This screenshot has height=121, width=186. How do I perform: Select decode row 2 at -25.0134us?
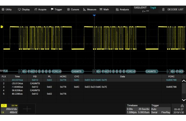click(91, 83)
